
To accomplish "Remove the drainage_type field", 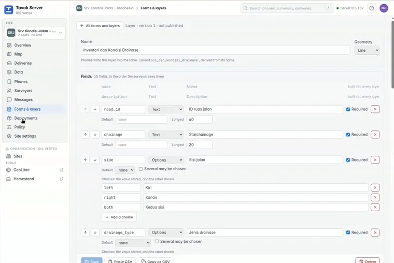I will click(x=375, y=232).
